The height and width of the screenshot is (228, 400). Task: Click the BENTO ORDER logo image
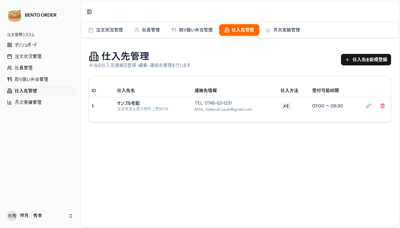[14, 15]
